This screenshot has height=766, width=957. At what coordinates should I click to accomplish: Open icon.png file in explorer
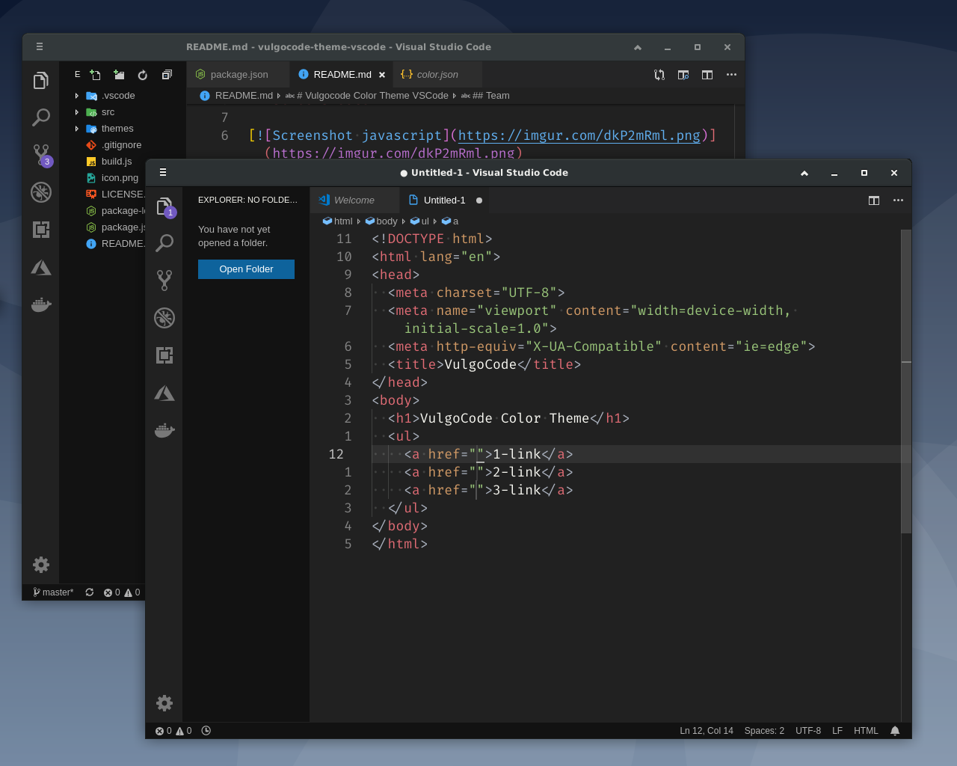coord(120,178)
